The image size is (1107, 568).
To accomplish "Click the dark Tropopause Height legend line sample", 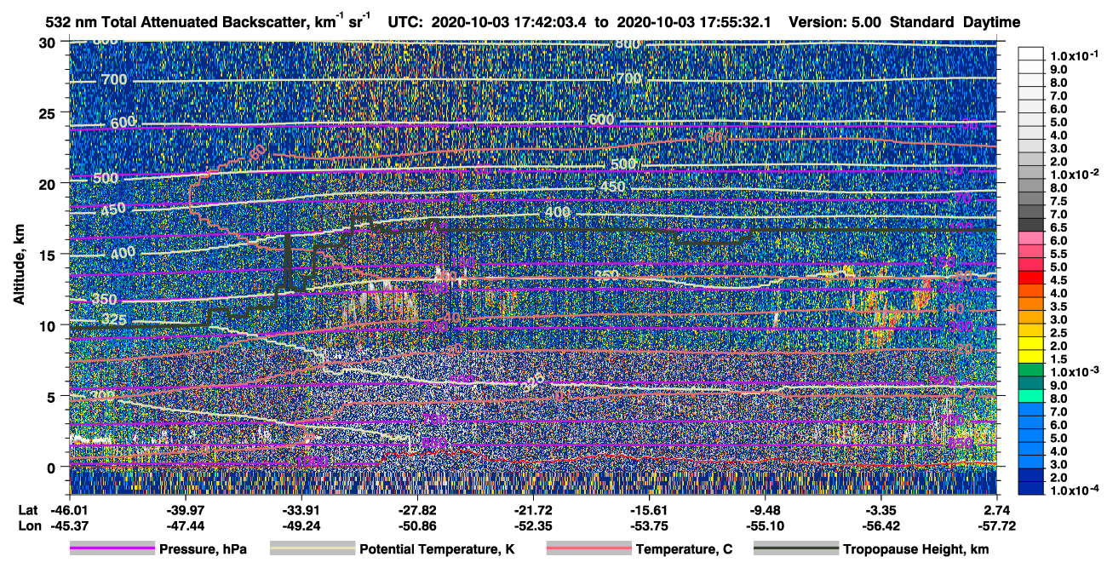I will pos(795,549).
